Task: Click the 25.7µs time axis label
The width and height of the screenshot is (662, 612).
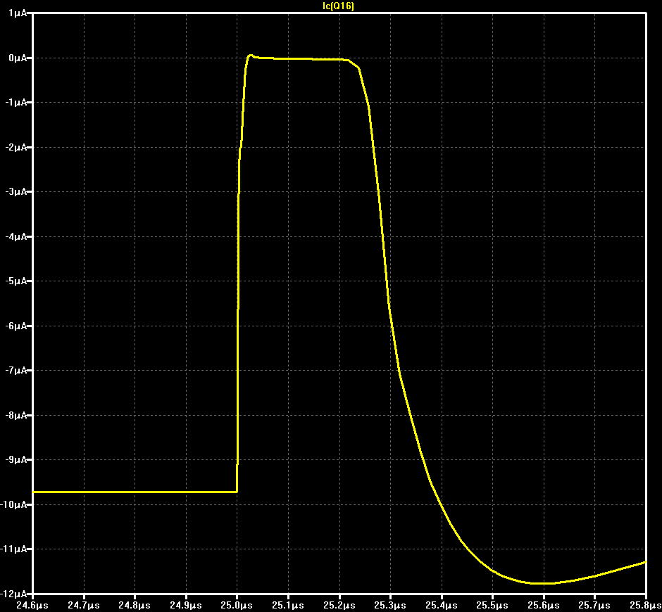Action: pos(594,606)
